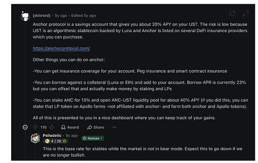Open the Psilodelic username profile
This screenshot has height=163, width=258.
[x=52, y=136]
